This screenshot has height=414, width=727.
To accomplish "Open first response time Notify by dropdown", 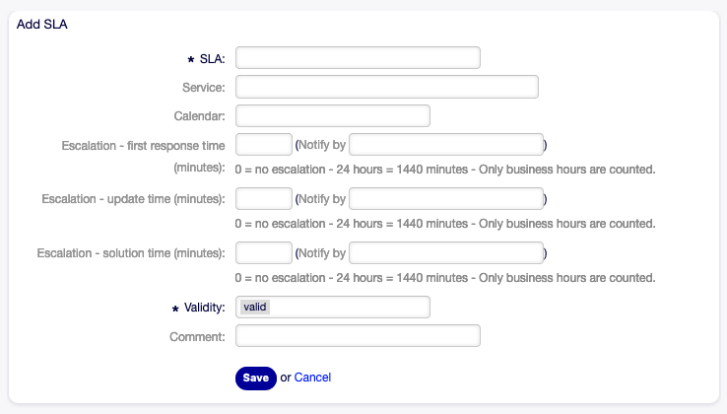I will click(x=446, y=145).
